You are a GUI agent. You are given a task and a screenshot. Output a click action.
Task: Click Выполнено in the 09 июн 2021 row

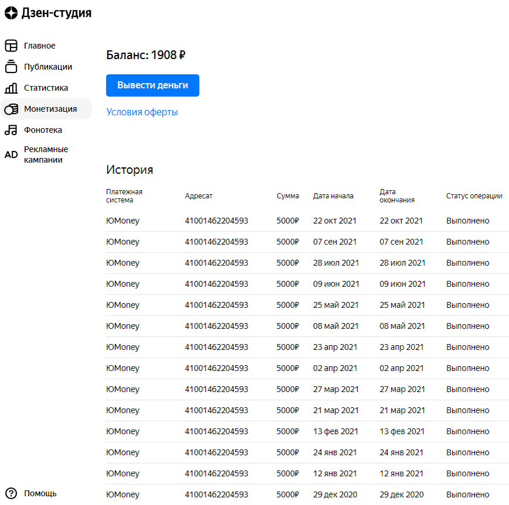tap(468, 284)
